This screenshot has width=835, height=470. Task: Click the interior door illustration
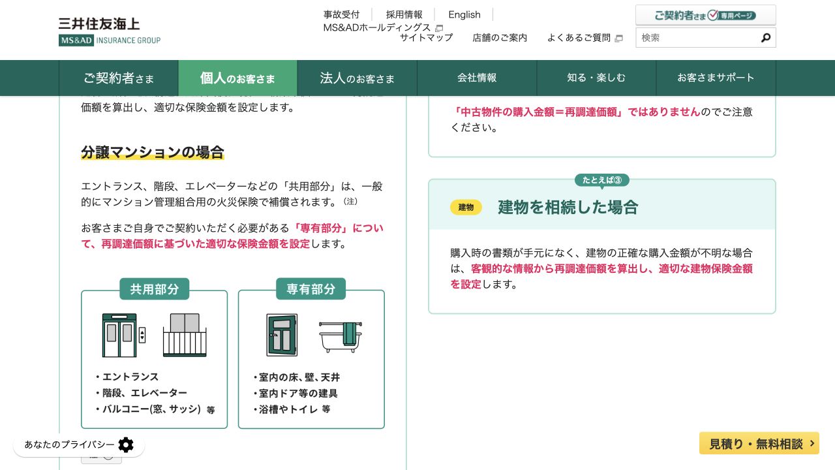coord(282,335)
